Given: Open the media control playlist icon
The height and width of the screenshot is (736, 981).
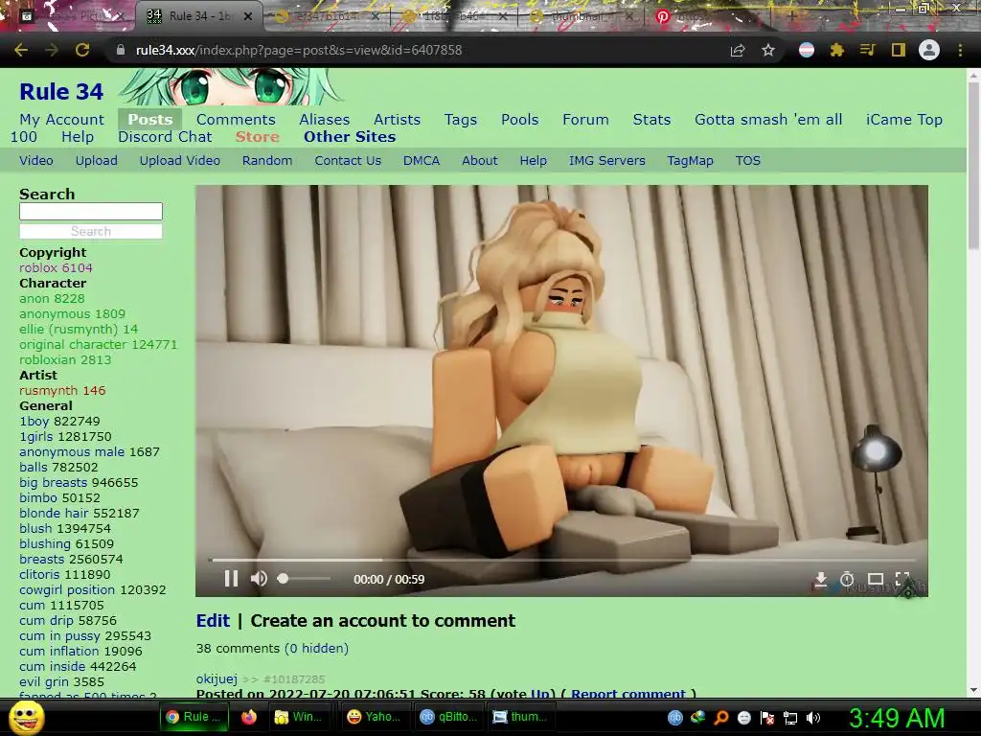Looking at the screenshot, I should 867,50.
